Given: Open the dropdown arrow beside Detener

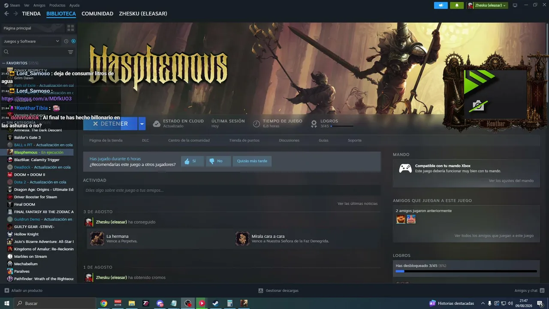Looking at the screenshot, I should coord(142,124).
